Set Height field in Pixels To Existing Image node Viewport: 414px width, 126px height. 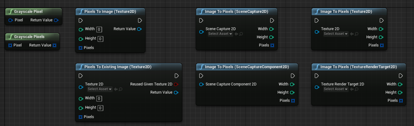coord(100,108)
